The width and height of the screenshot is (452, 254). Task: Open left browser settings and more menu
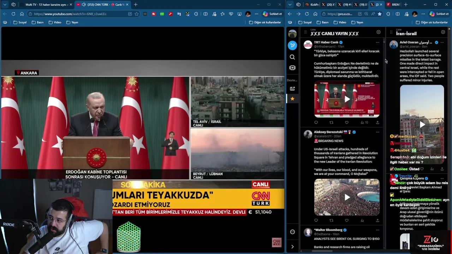256,14
